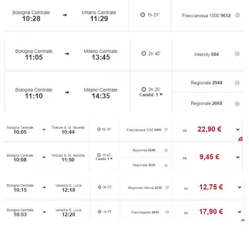
Task: Open info icon for Frecciarossa 1000 9409
Action: [x=166, y=130]
